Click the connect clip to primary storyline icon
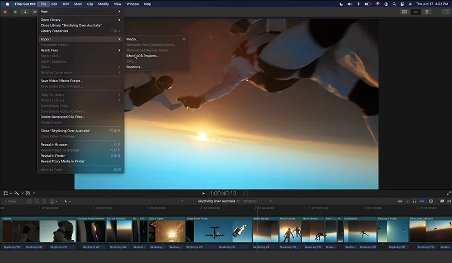Screen dimensions: 452x263 29,201
